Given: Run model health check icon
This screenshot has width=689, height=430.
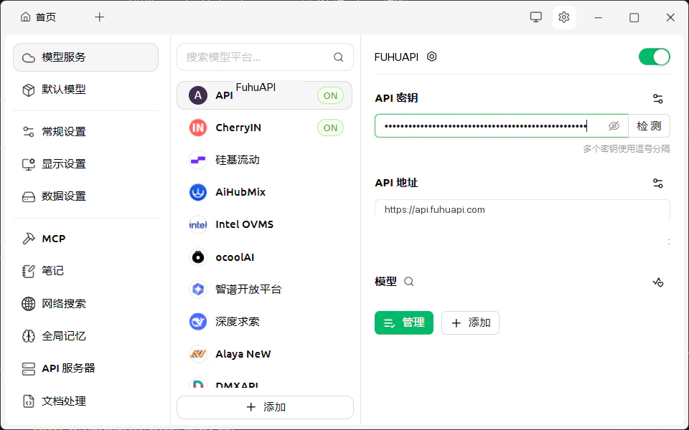Looking at the screenshot, I should [x=658, y=282].
